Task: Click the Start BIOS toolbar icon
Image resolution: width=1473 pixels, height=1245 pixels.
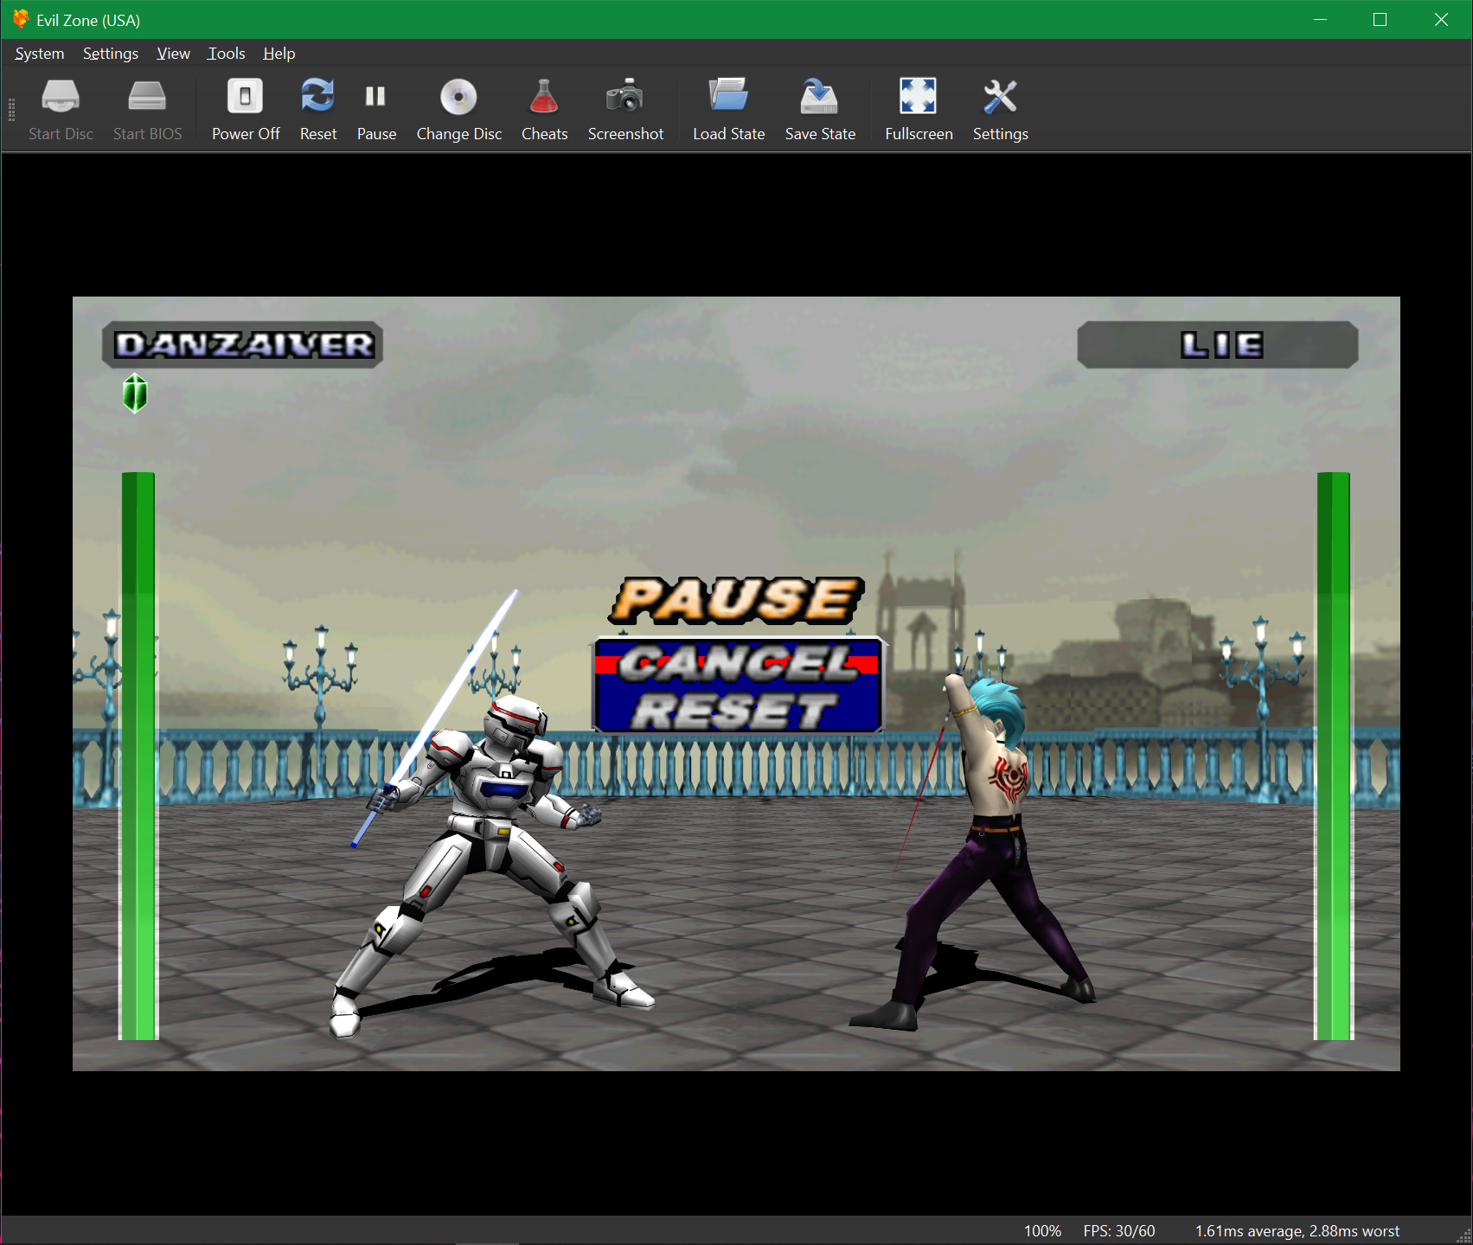Action: point(147,109)
